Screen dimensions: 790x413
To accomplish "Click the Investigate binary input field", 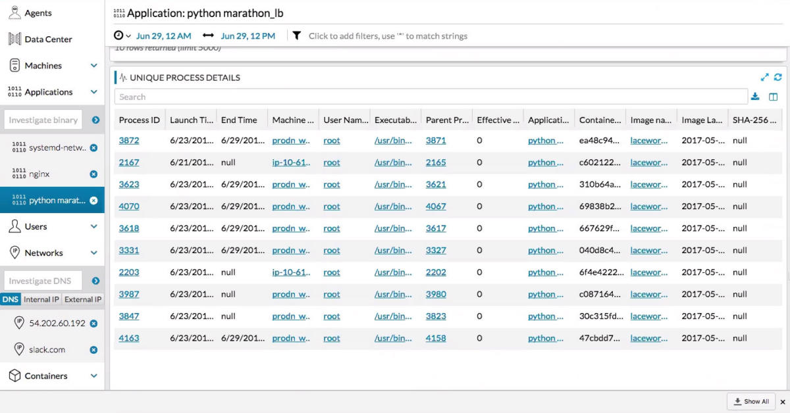I will (x=45, y=120).
